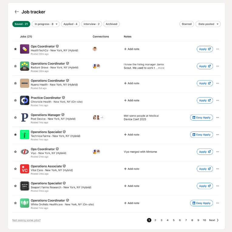Viewport: 232px width, 232px height.
Task: Switch to the Interview tab
Action: (91, 24)
